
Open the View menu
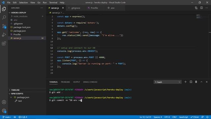point(33,3)
